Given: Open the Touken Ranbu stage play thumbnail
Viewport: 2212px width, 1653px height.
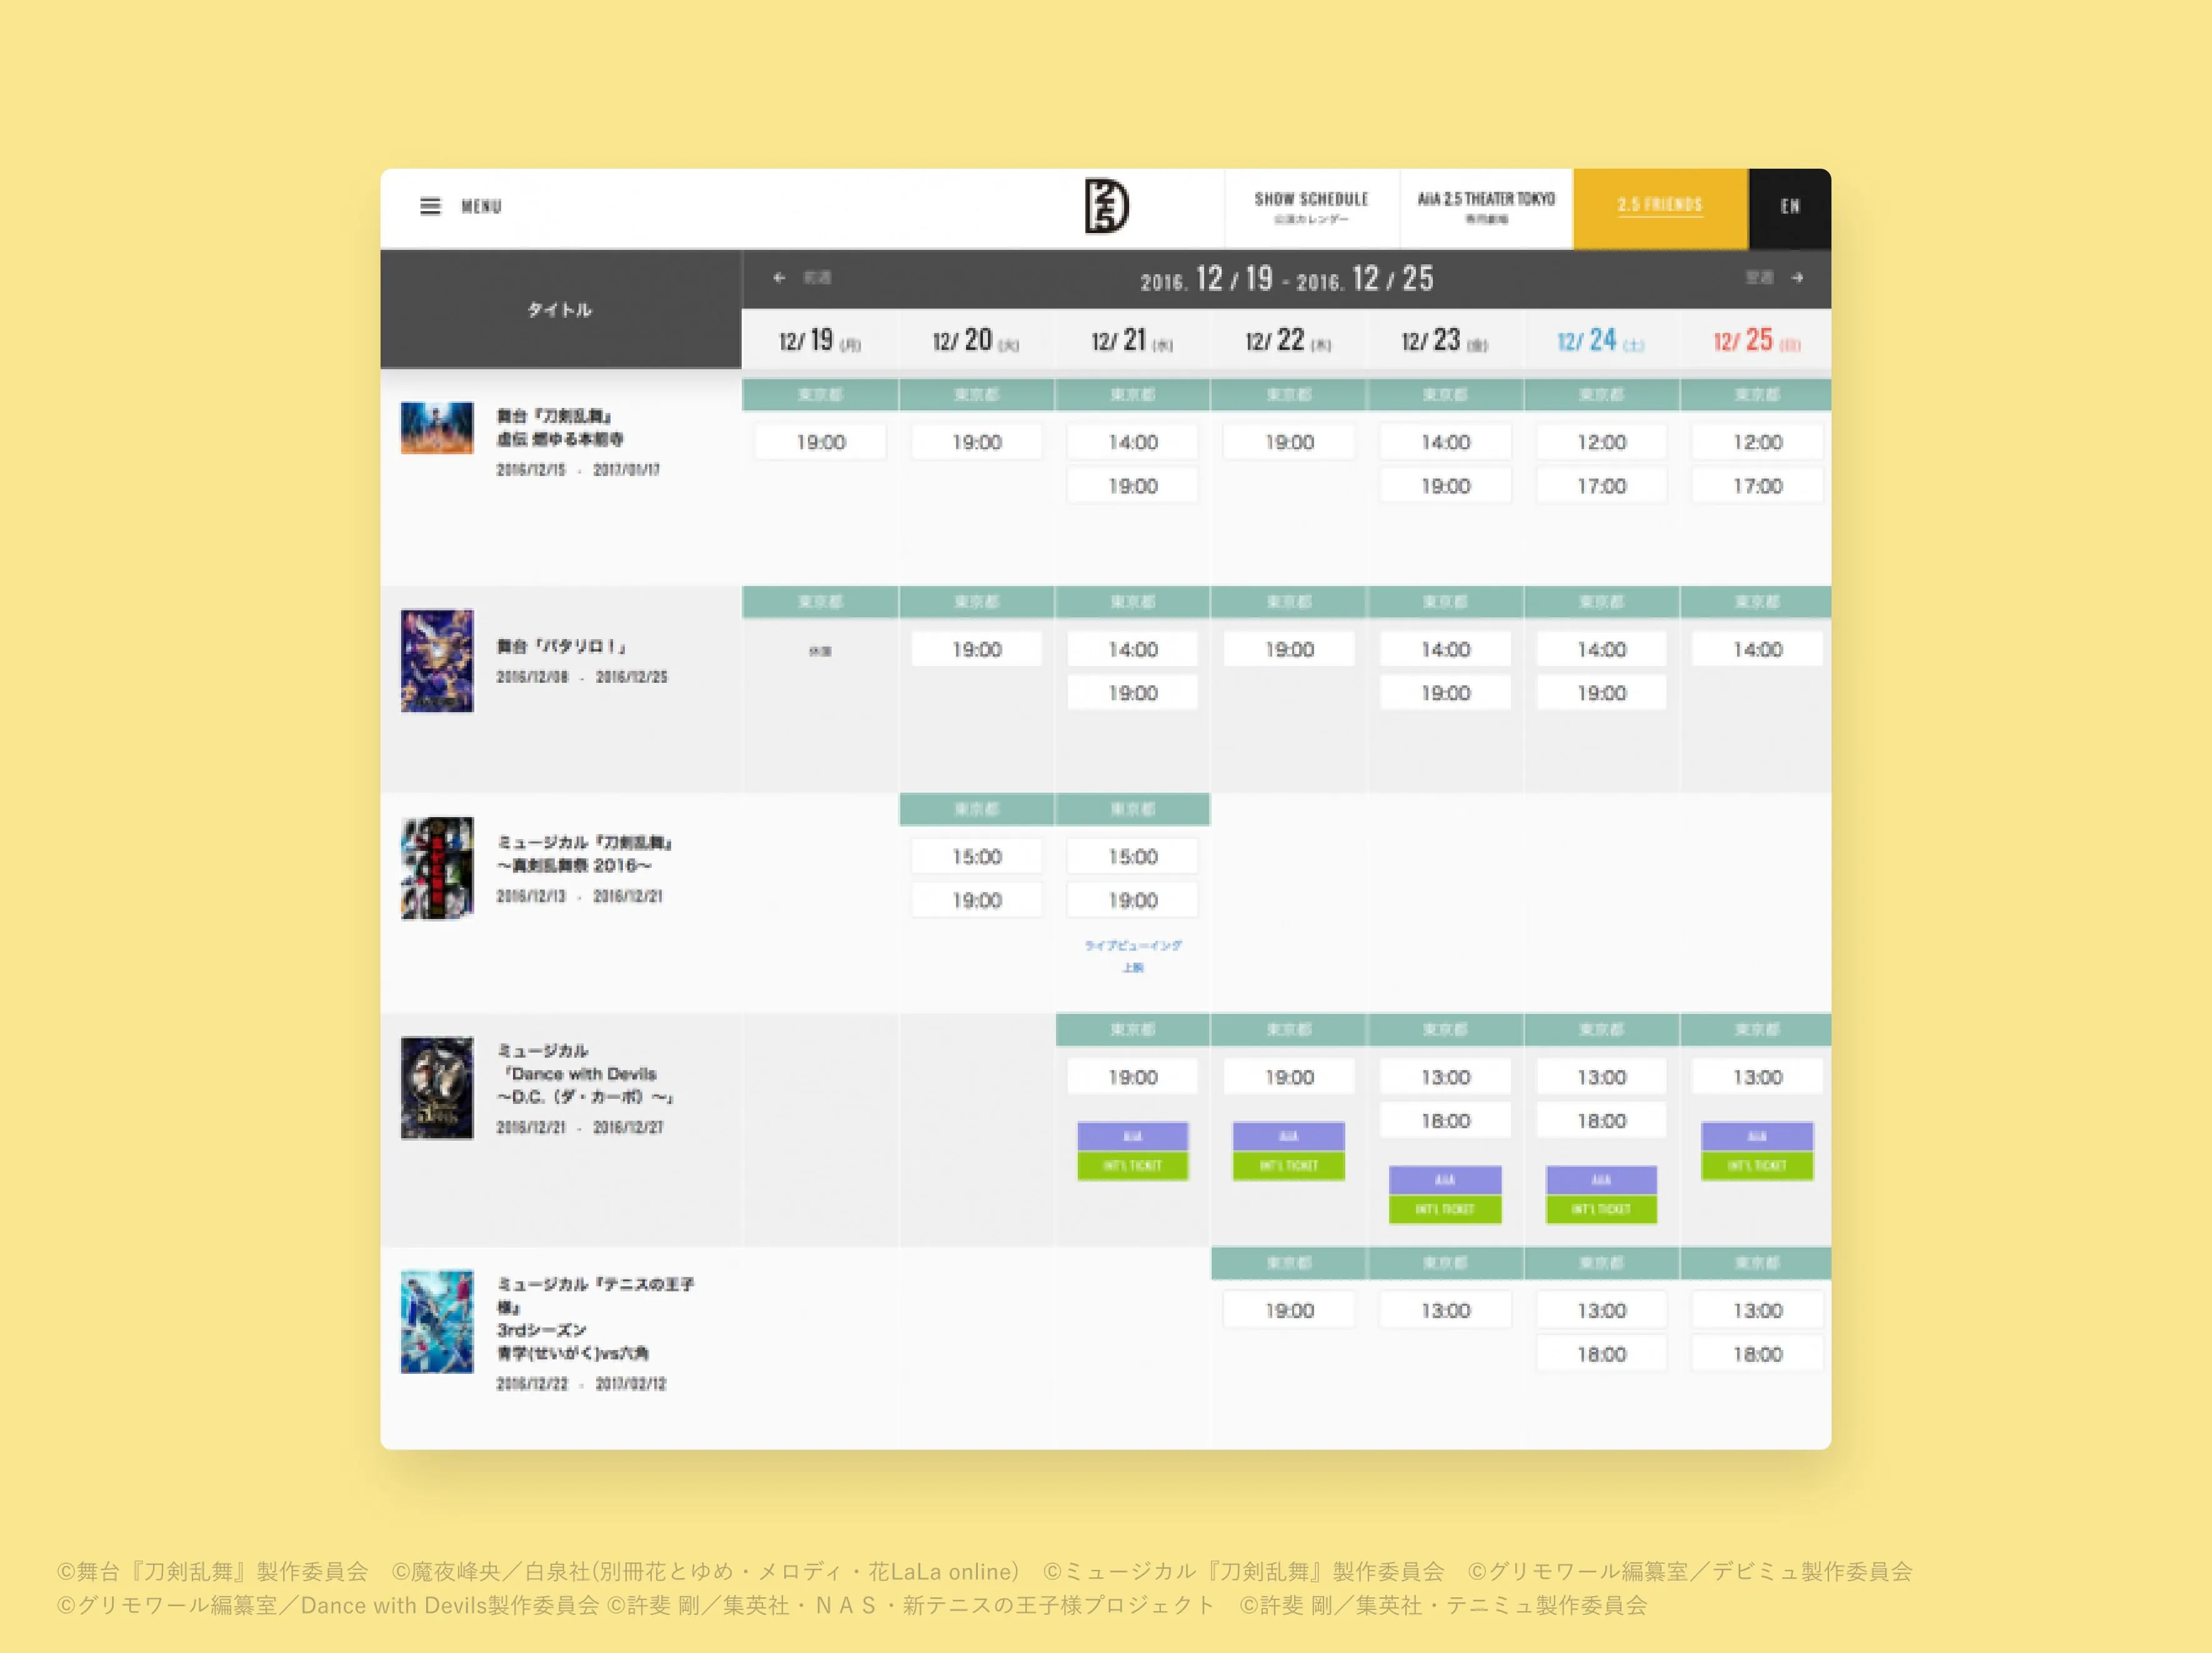Looking at the screenshot, I should coord(437,428).
